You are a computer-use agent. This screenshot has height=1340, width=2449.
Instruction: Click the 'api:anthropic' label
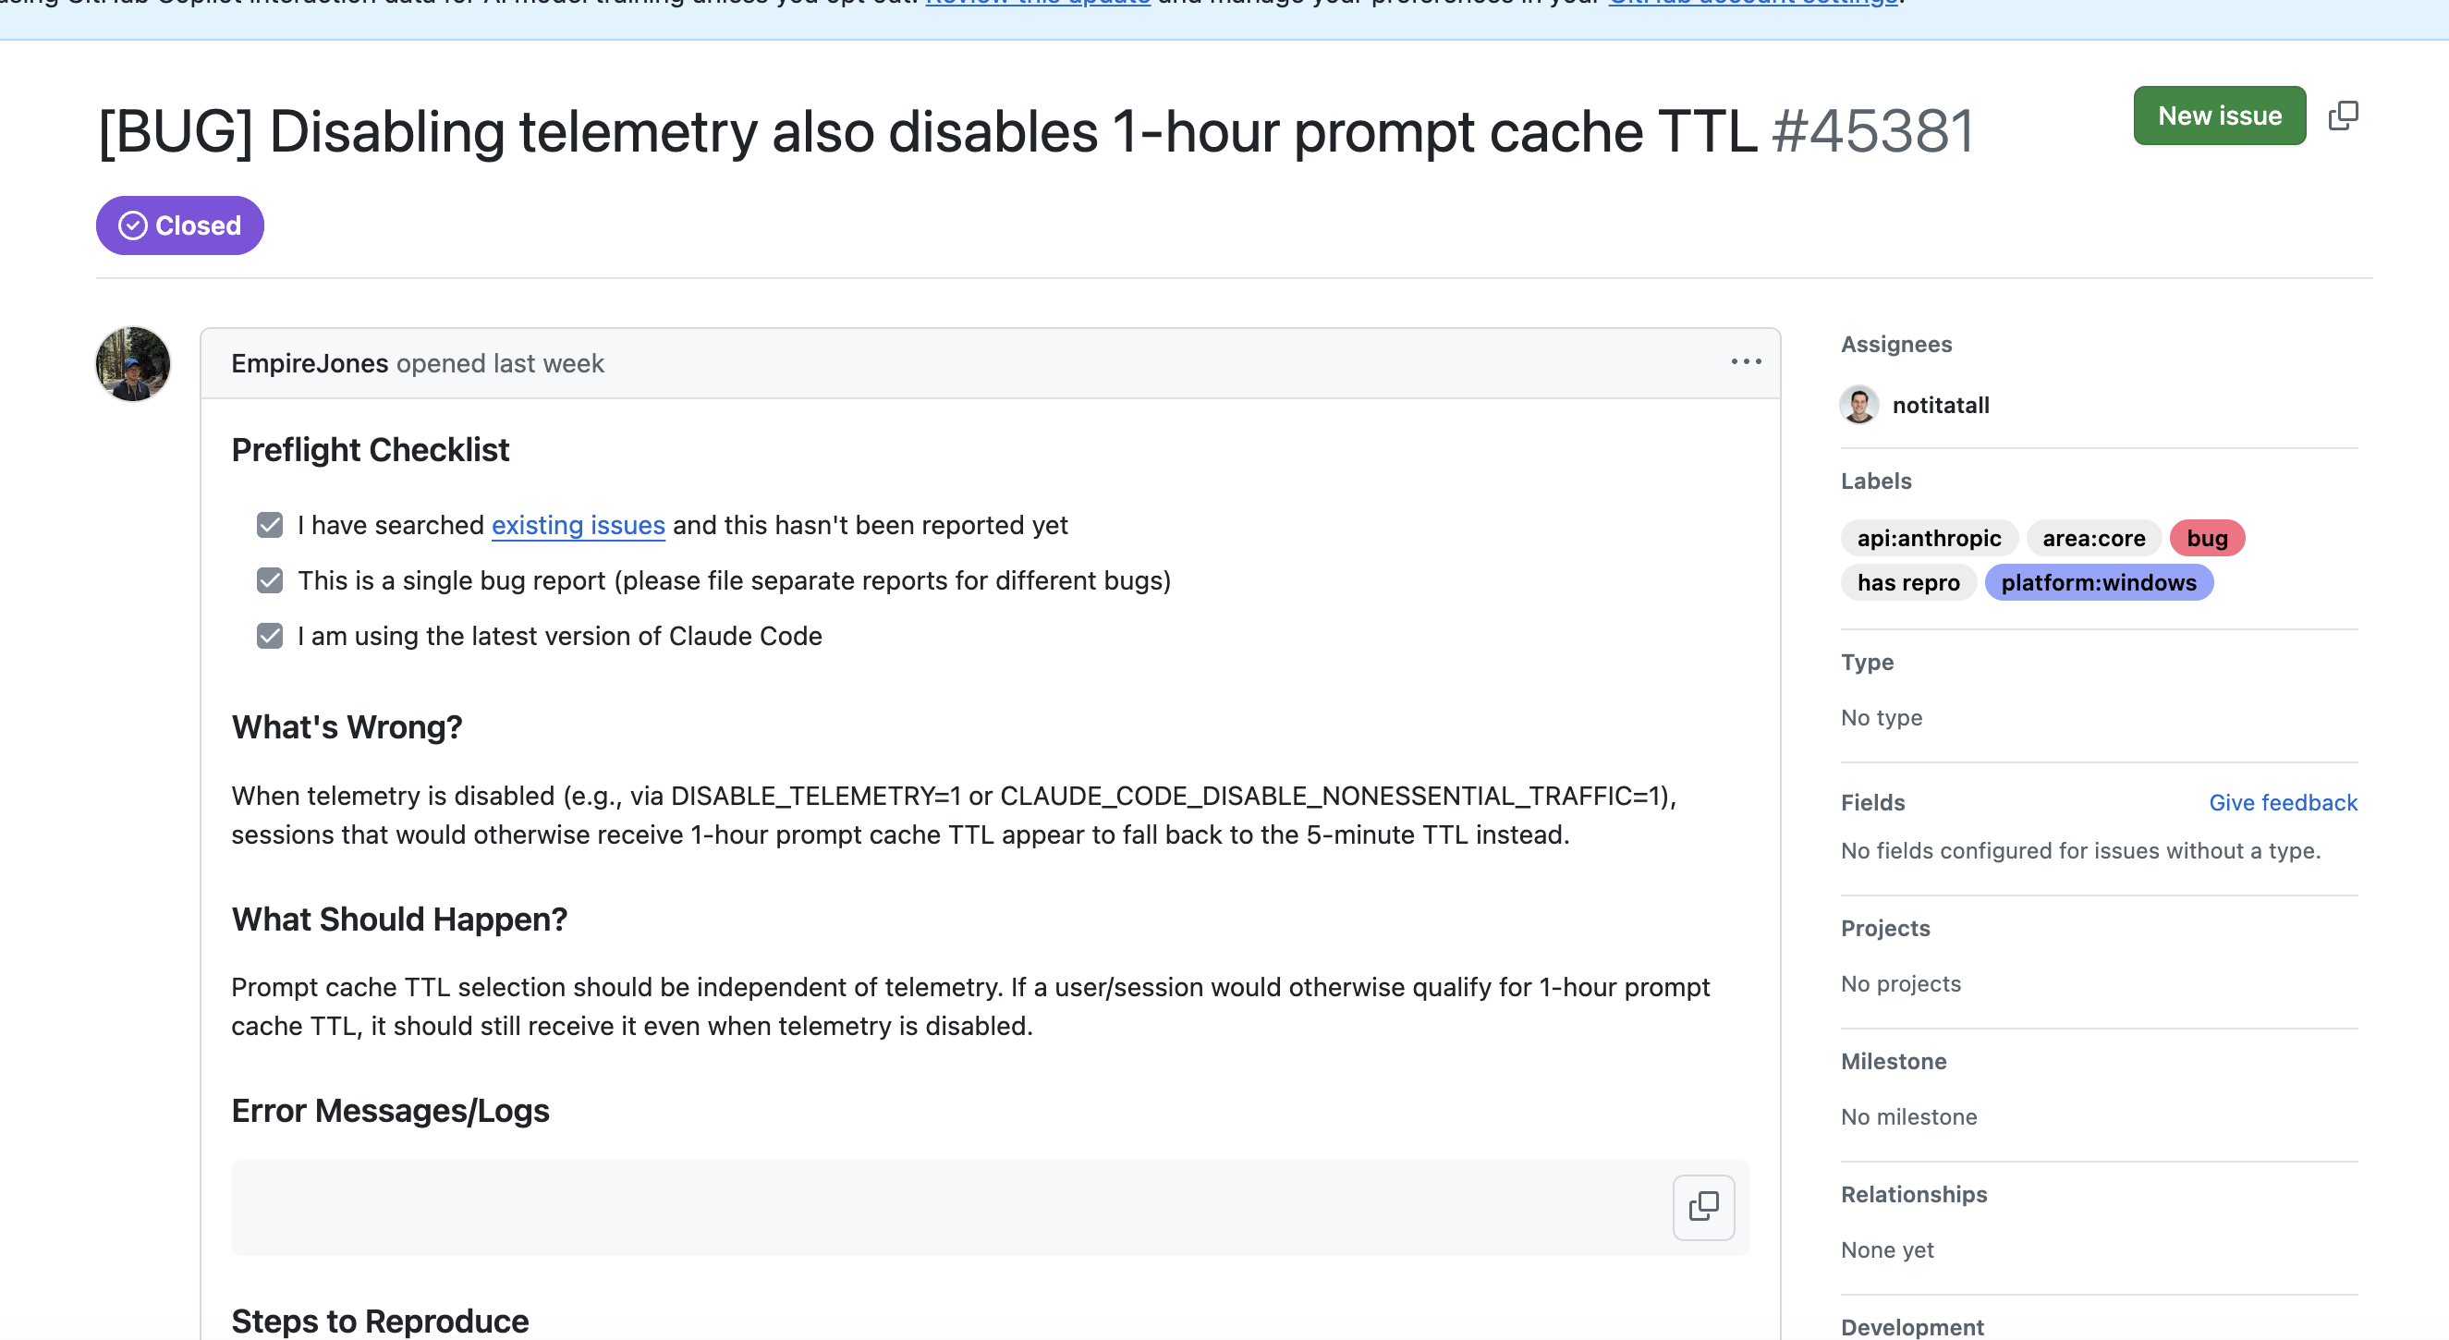coord(1929,539)
